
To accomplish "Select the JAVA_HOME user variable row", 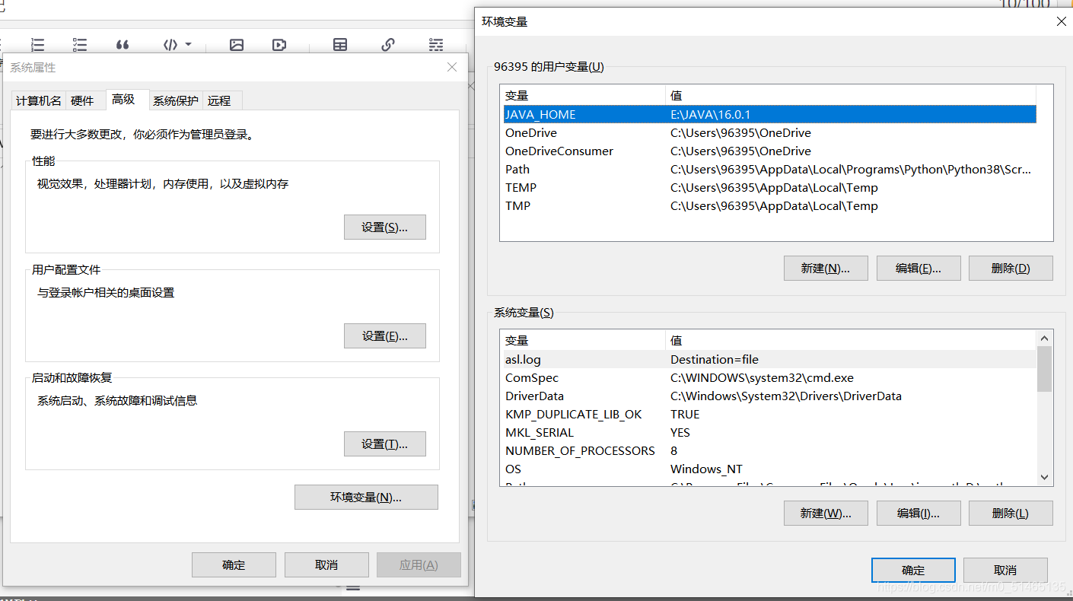I will click(x=769, y=115).
